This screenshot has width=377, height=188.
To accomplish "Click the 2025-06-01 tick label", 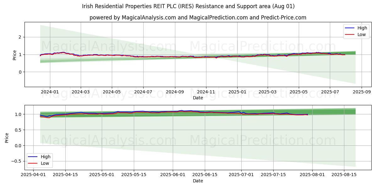I will pos(173,175).
